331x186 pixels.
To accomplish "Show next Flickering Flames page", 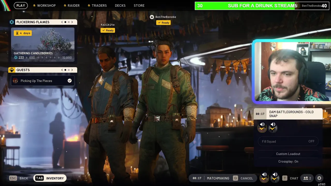I will pyautogui.click(x=72, y=22).
